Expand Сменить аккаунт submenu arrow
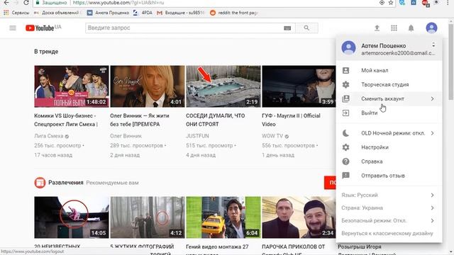The height and width of the screenshot is (255, 454). (x=432, y=98)
